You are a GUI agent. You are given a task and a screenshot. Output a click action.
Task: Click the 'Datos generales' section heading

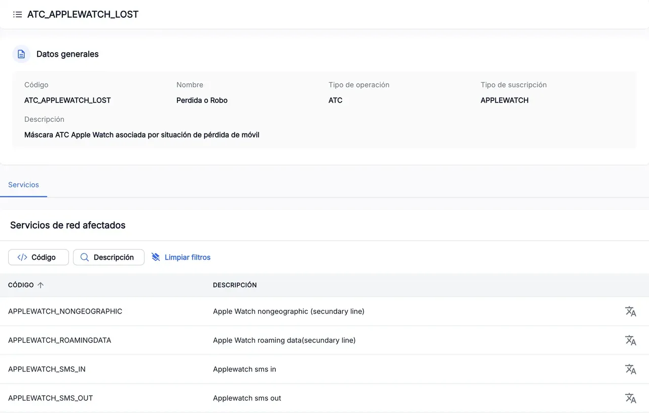click(x=67, y=54)
